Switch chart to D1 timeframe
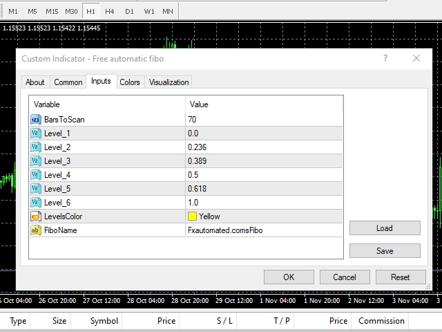Image resolution: width=442 pixels, height=332 pixels. (129, 11)
